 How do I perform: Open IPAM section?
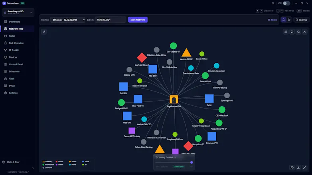12,86
